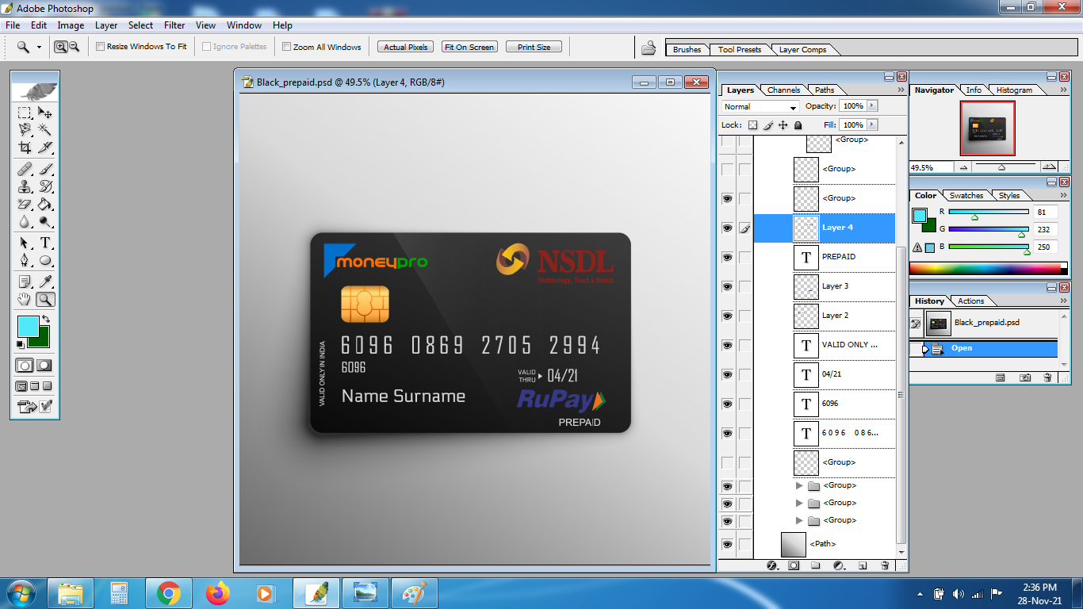This screenshot has width=1083, height=609.
Task: Select the Lasso tool
Action: 25,129
